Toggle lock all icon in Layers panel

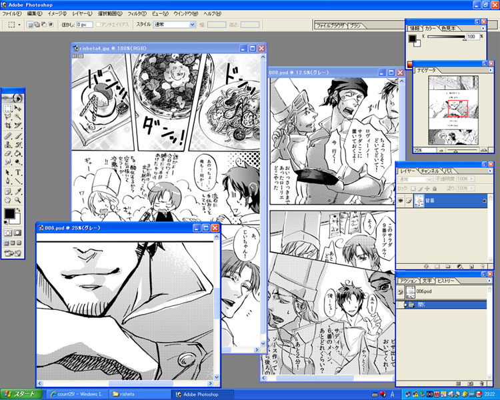435,189
